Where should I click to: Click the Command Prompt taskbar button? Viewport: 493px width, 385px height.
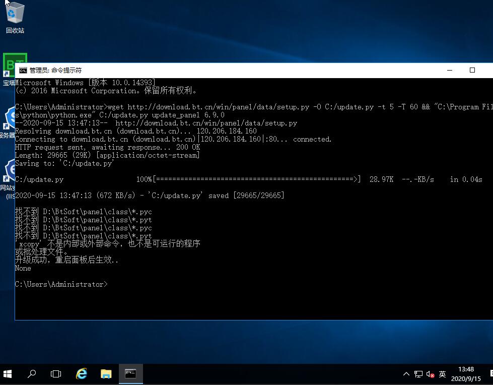coord(131,374)
